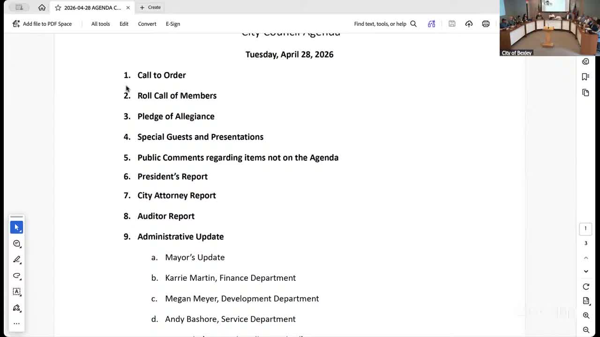Click agenda item Call to Order
Image resolution: width=600 pixels, height=337 pixels.
[x=161, y=75]
